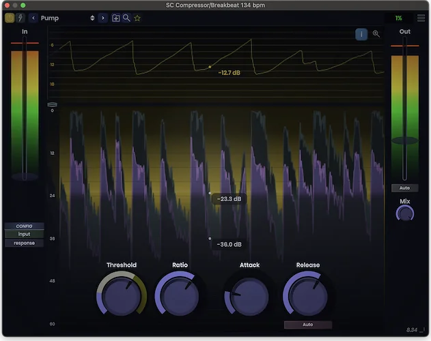Click the 1% CPU readout

(x=399, y=18)
